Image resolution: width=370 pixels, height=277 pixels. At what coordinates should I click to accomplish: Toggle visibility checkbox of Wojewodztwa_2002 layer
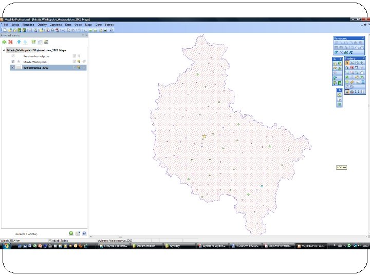tap(13, 67)
